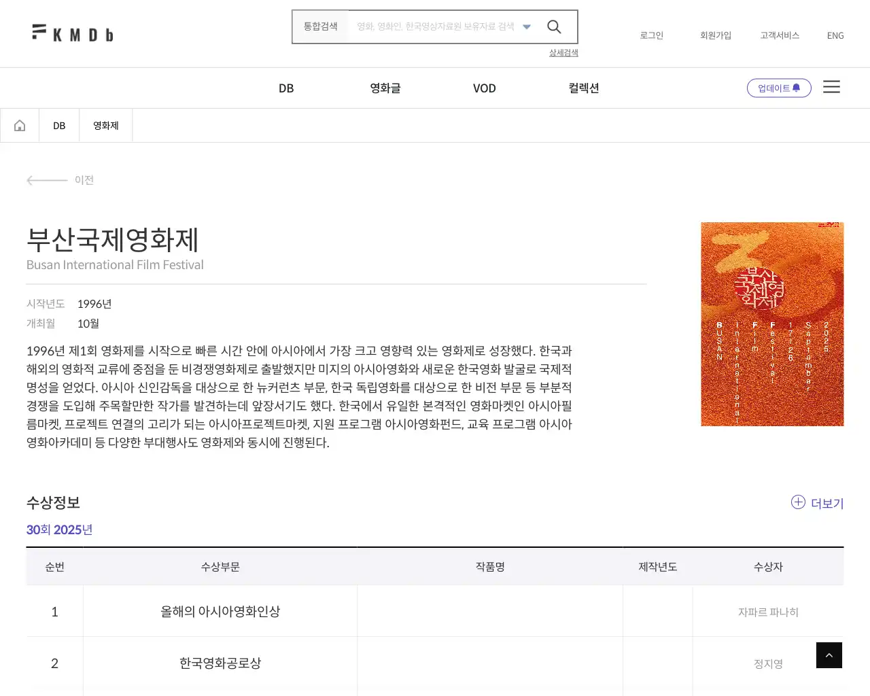Click the 30회 2025년 edition heading
Image resolution: width=870 pixels, height=696 pixels.
[59, 530]
